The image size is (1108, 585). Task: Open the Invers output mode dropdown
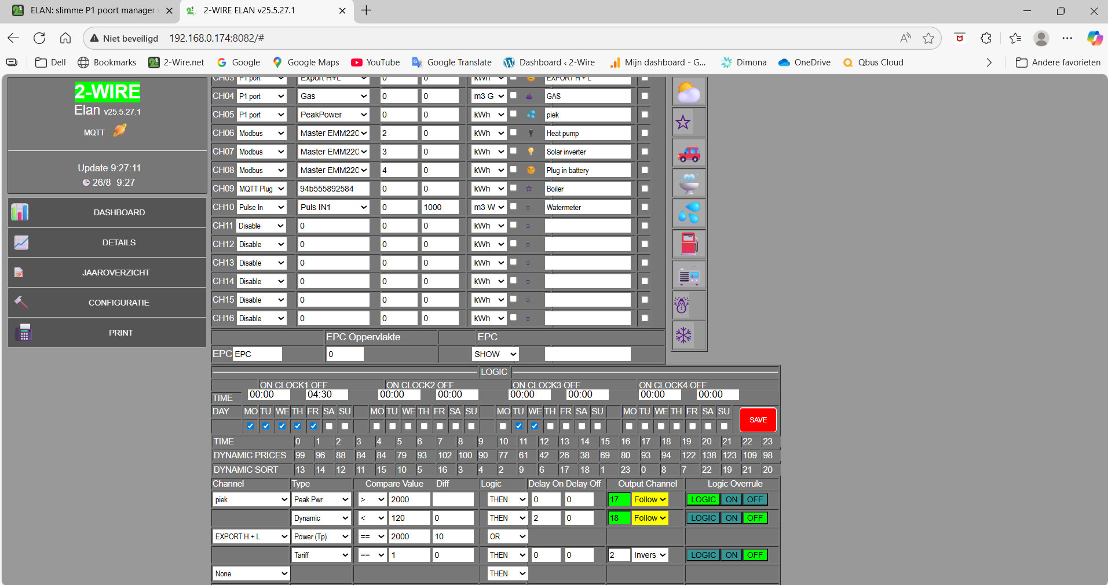[x=649, y=555]
